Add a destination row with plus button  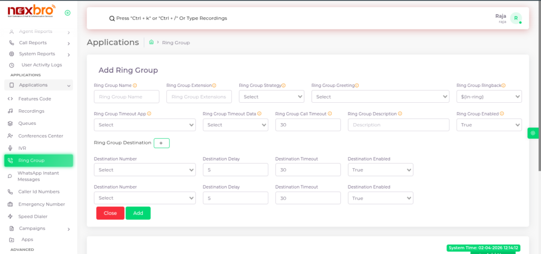click(161, 143)
